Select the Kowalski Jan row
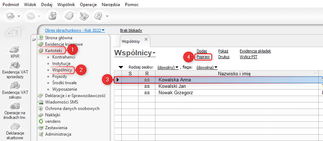This screenshot has height=141, width=323. [218, 86]
